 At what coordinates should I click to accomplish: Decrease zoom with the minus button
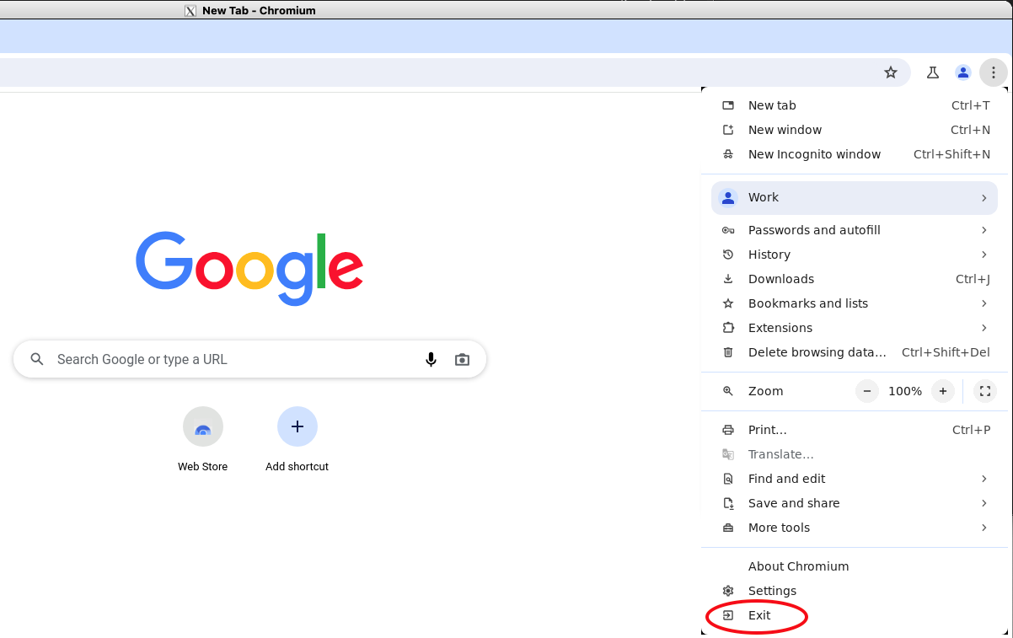[867, 391]
